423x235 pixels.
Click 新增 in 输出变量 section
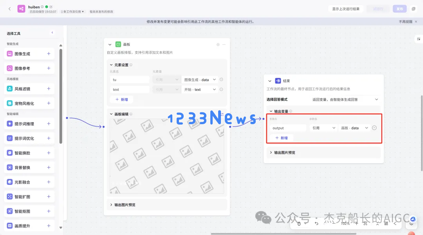(x=281, y=138)
